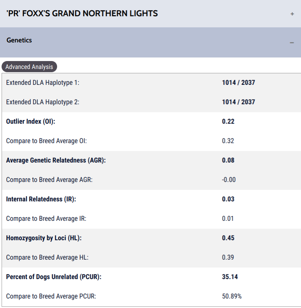Image resolution: width=301 pixels, height=308 pixels.
Task: Click breed average OI value 0.32
Action: pyautogui.click(x=228, y=141)
